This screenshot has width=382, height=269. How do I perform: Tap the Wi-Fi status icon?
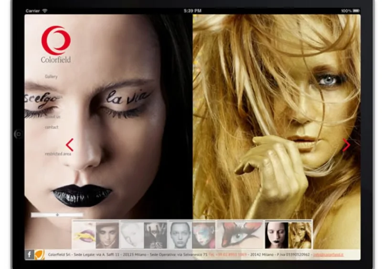tap(45, 11)
